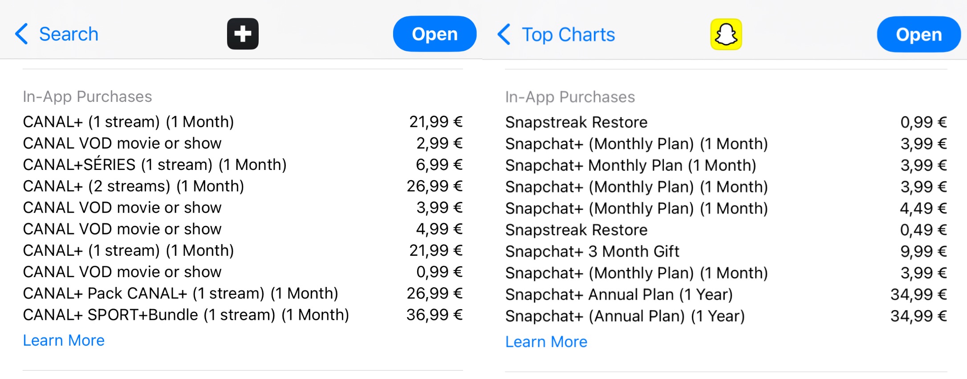Screen dimensions: 967x379
Task: Tap Learn More under Snapchat purchases
Action: pos(546,342)
